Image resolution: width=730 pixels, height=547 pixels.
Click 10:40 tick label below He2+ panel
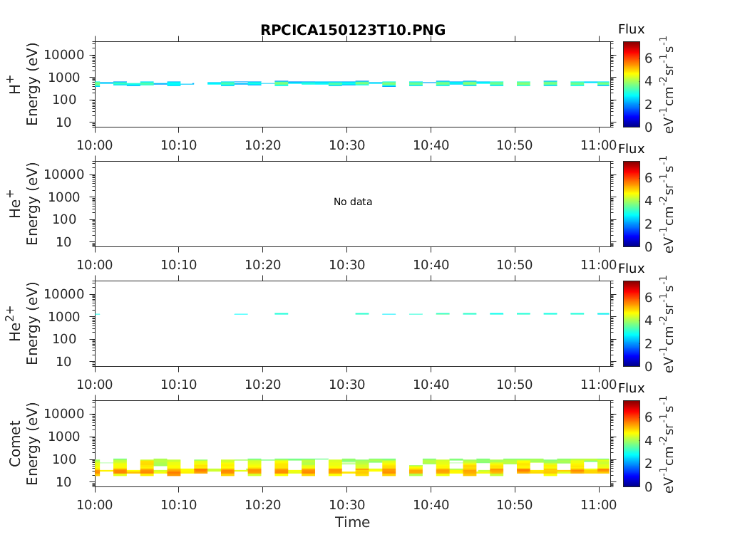pos(431,385)
